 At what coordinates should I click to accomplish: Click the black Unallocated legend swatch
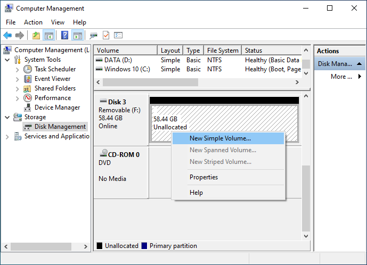click(x=99, y=246)
